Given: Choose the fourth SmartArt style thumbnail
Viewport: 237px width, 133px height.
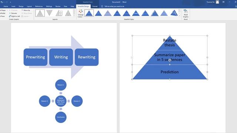Looking at the screenshot, I should [117, 13].
